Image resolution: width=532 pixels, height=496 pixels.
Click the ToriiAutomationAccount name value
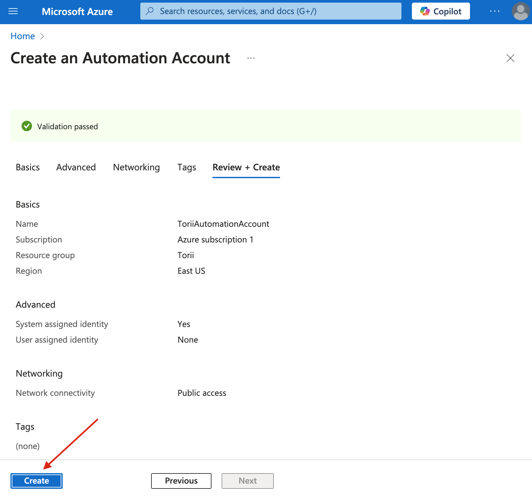pos(223,224)
